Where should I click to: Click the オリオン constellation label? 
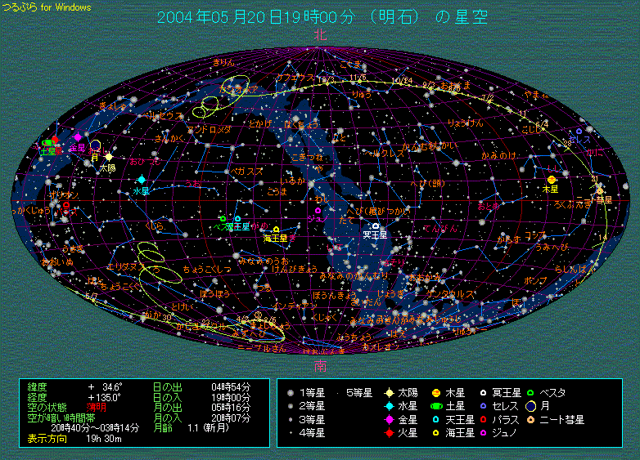point(64,194)
